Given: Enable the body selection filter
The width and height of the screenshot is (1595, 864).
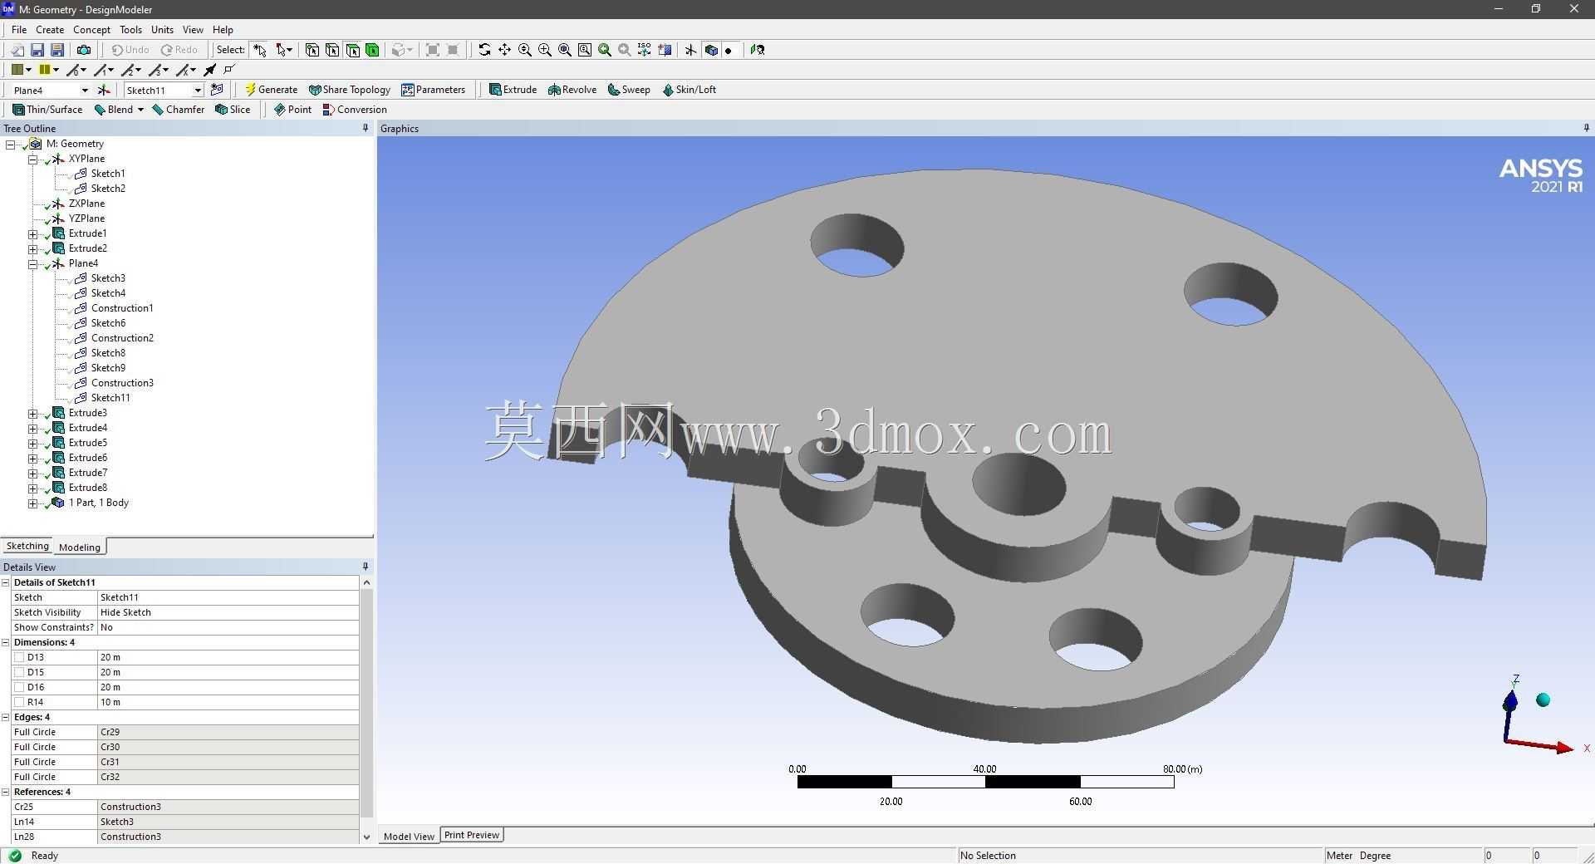Looking at the screenshot, I should (372, 50).
